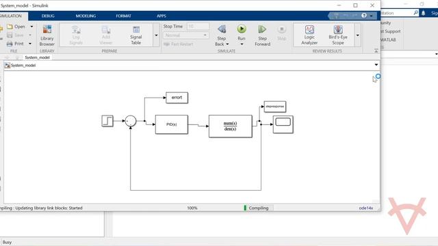438x246 pixels.
Task: Collapse the toolstrip ribbon
Action: (x=376, y=51)
